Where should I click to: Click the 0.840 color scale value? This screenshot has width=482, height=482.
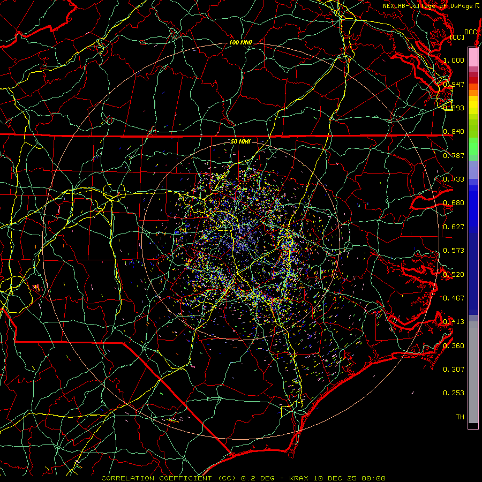tap(454, 132)
